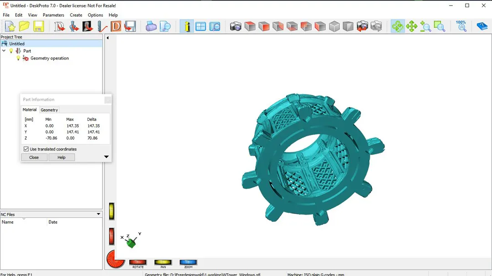Close the Part Information panel with X

(108, 100)
